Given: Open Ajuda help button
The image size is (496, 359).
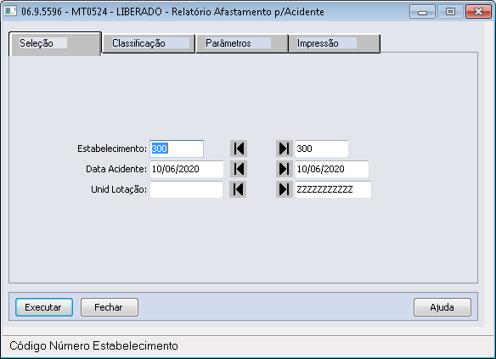Looking at the screenshot, I should pyautogui.click(x=442, y=307).
